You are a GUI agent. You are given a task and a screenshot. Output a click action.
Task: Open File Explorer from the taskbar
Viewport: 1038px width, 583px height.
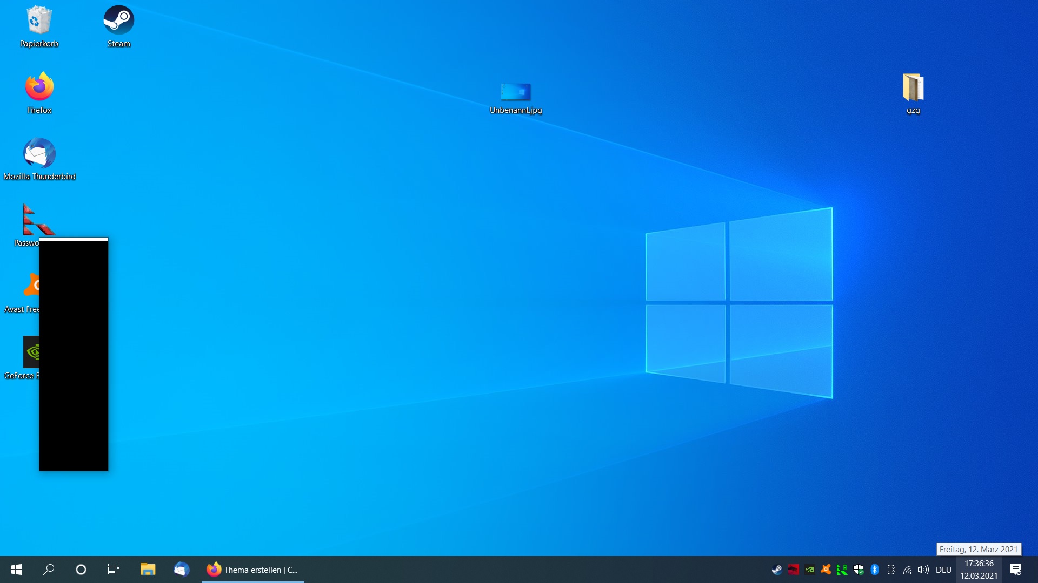[x=148, y=570]
